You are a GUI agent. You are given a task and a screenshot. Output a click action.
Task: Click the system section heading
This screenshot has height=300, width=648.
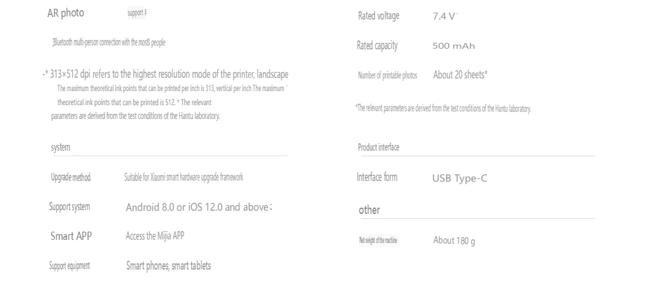click(60, 147)
